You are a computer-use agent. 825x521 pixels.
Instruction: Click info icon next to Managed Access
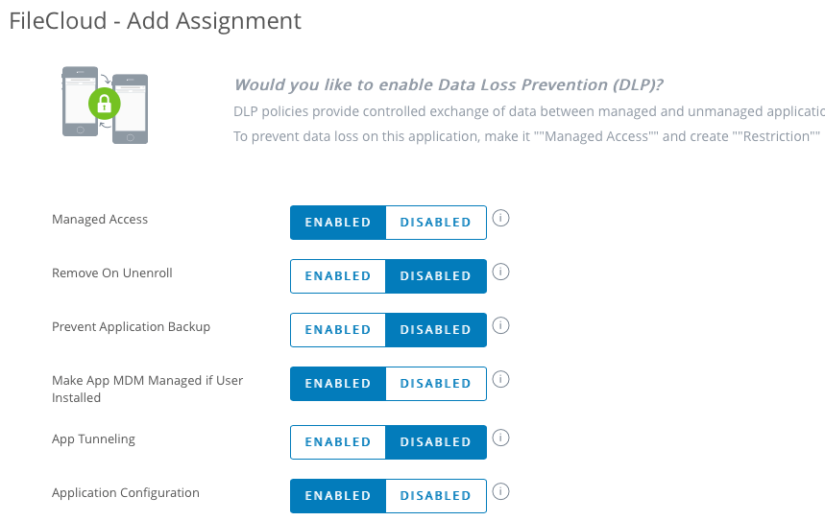click(x=500, y=218)
